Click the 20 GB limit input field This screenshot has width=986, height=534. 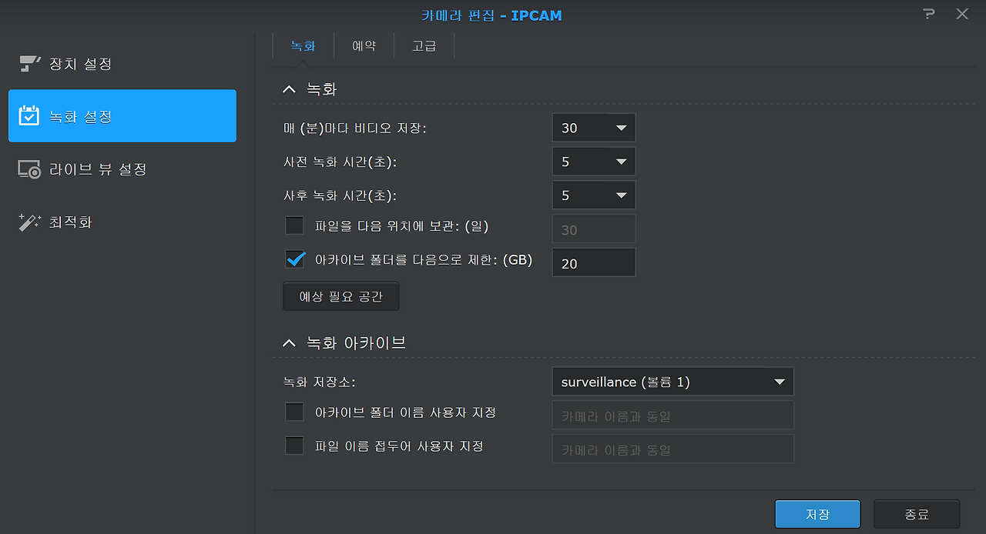[x=593, y=262]
